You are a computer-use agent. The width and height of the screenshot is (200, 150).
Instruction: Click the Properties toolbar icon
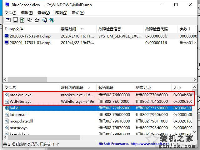[37, 20]
